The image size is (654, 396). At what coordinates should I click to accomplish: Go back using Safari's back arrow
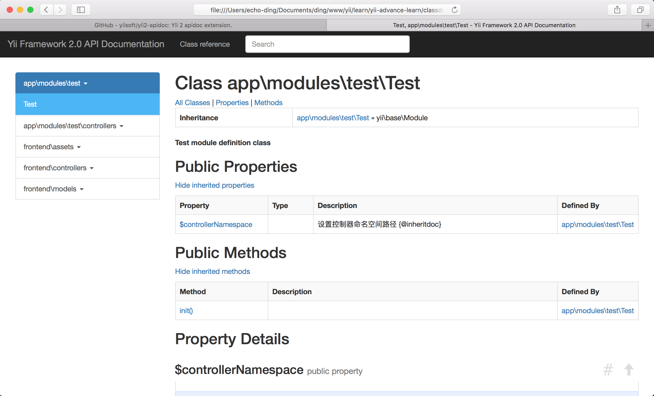[46, 10]
